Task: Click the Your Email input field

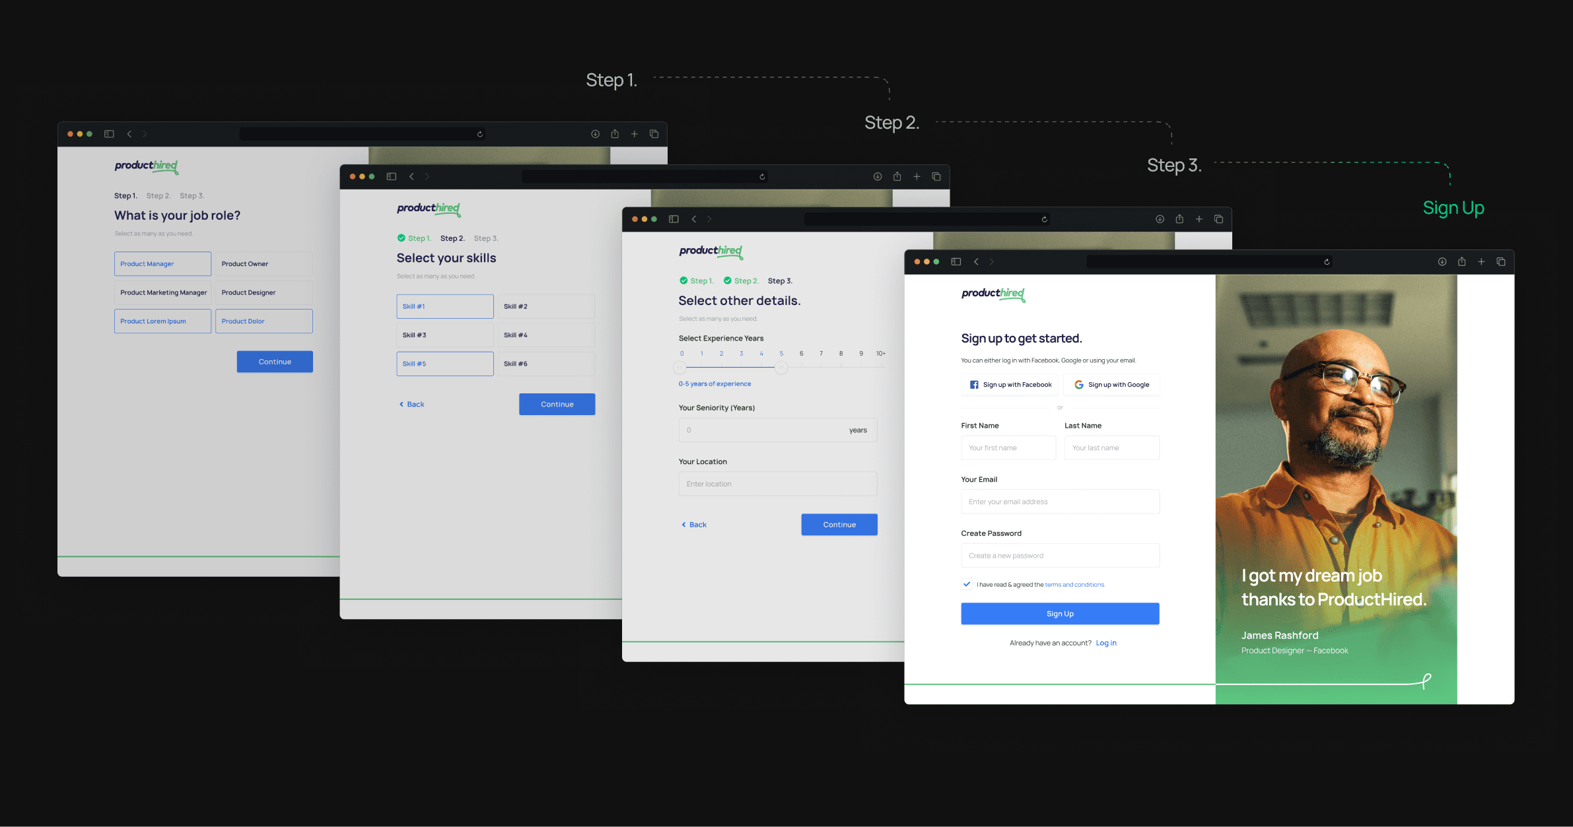Action: (x=1060, y=502)
